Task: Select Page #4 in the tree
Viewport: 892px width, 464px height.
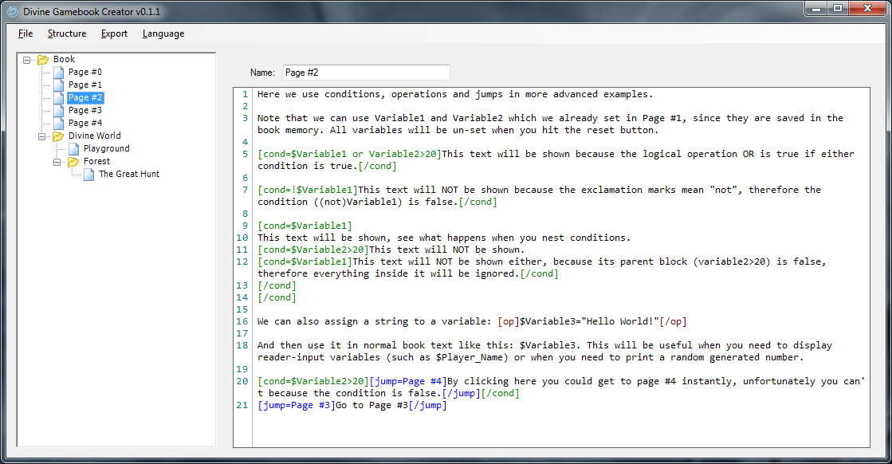Action: 84,123
